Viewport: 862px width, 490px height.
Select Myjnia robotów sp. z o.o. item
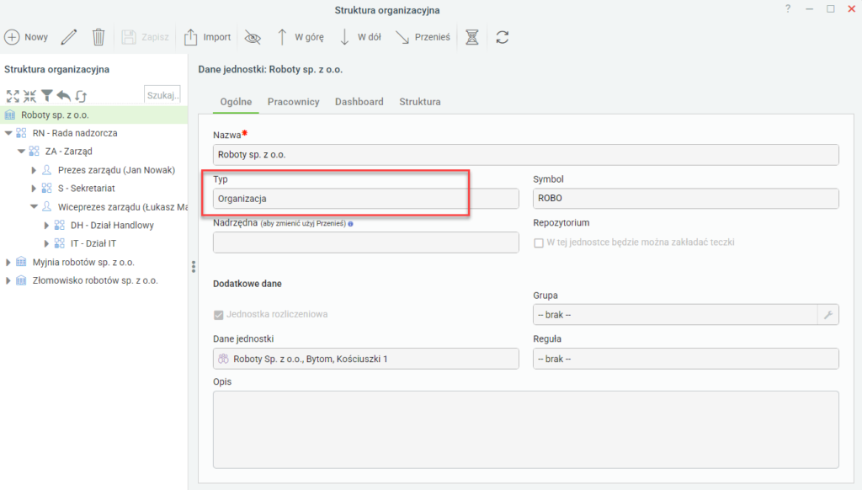click(83, 263)
